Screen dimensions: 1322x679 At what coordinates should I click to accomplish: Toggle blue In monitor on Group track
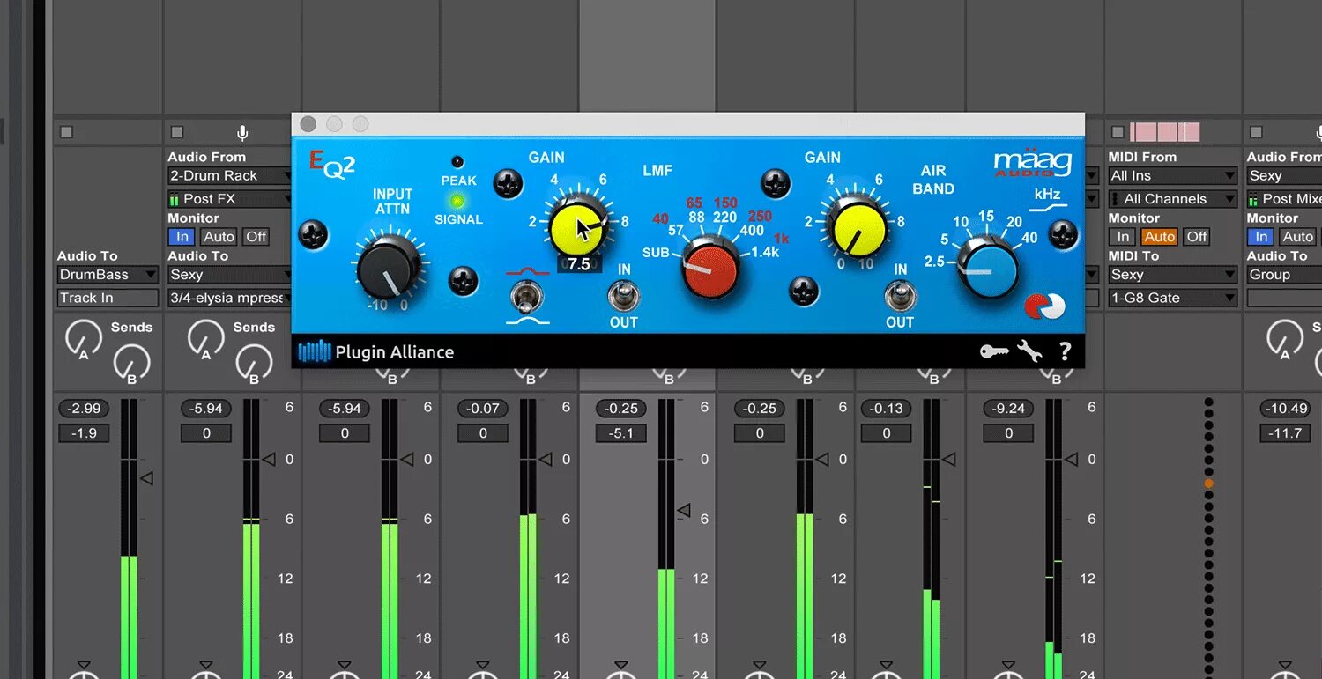pyautogui.click(x=1261, y=236)
